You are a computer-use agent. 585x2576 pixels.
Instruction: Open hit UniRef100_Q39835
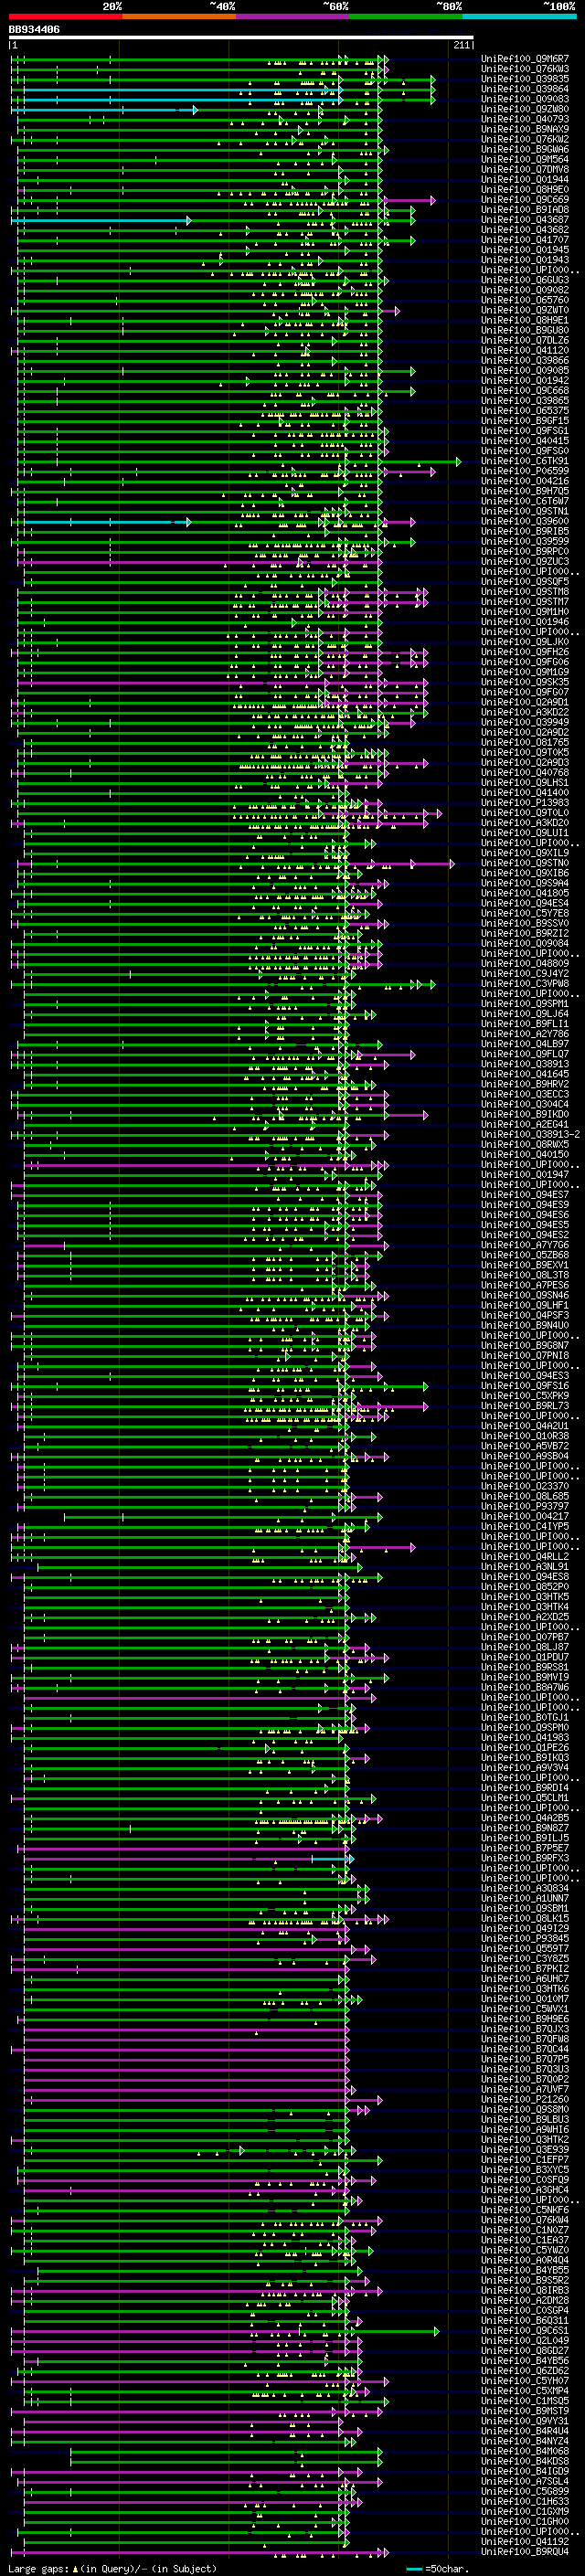click(525, 79)
